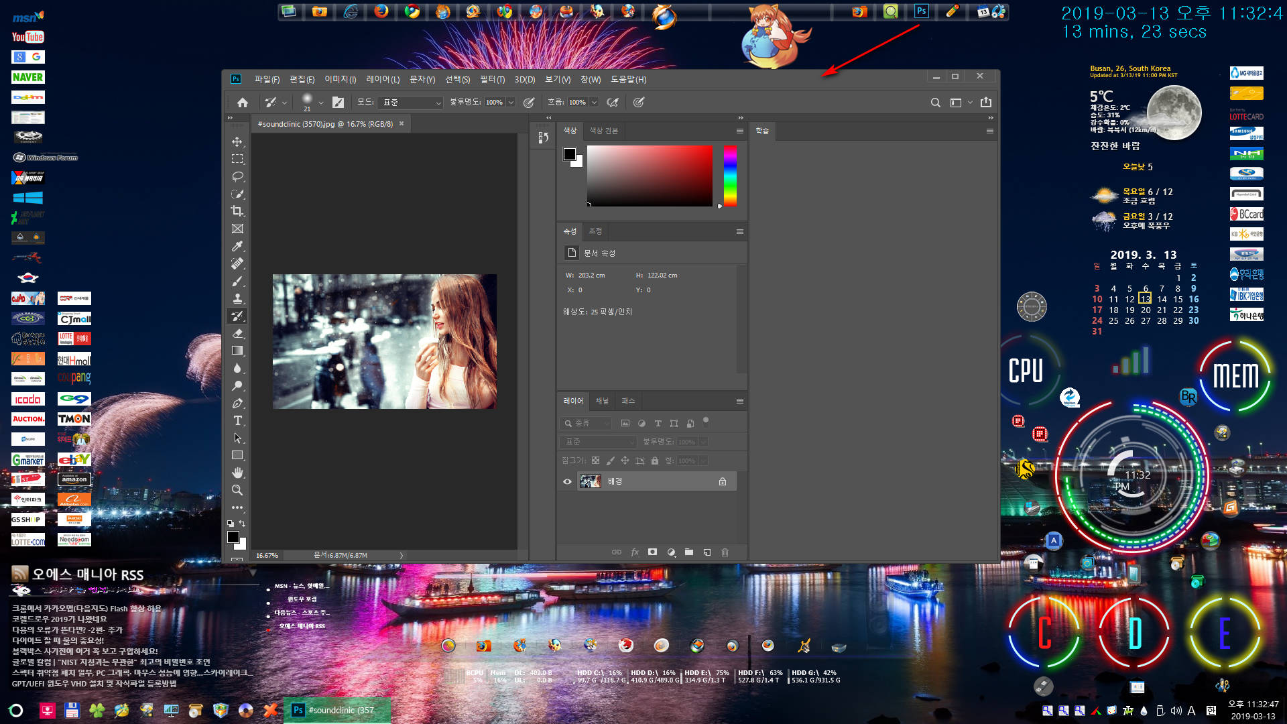Add a layer style fx
1287x724 pixels.
(x=635, y=552)
